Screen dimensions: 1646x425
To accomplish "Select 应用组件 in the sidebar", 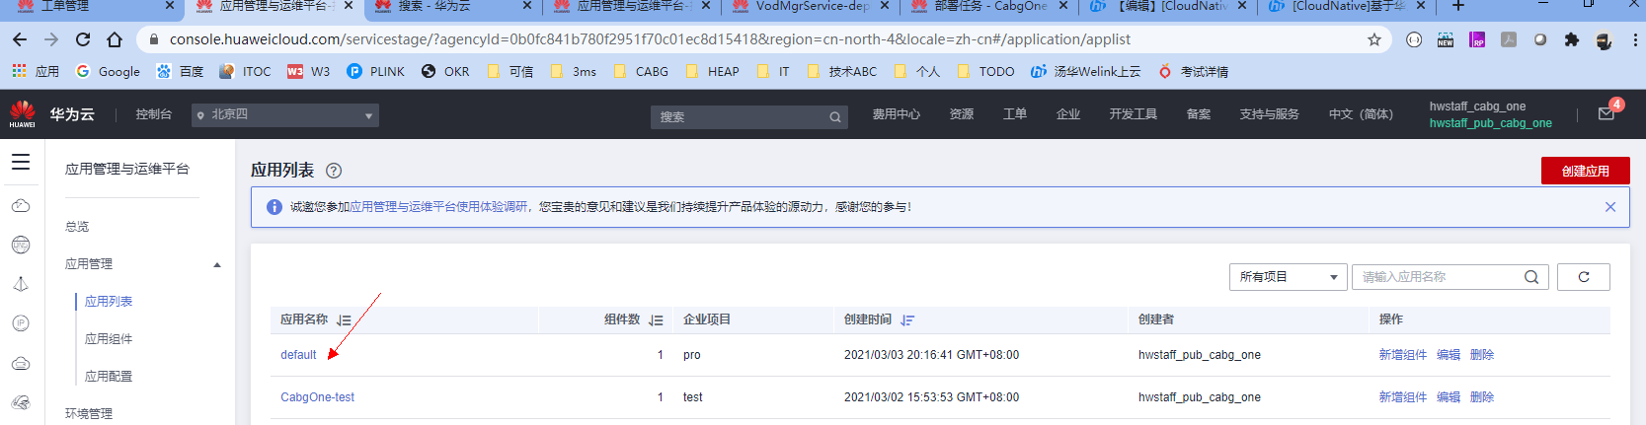I will click(109, 339).
